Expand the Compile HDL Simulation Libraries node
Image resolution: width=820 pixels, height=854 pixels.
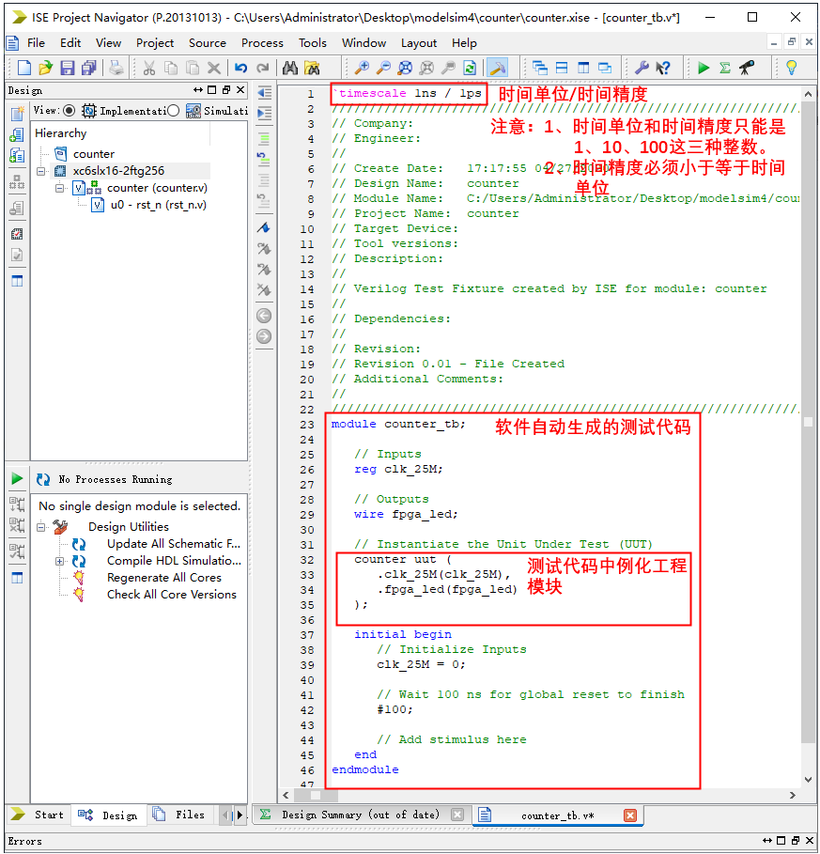coord(60,561)
